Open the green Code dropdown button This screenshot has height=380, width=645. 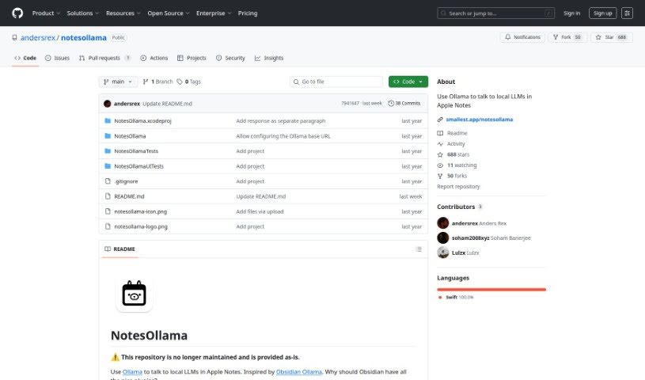[408, 82]
